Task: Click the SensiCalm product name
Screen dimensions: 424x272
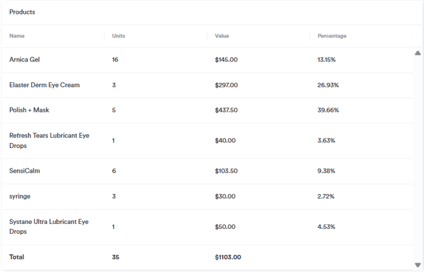Action: (25, 171)
